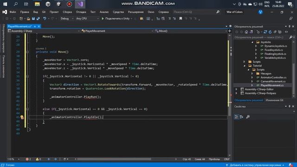Screen dimensions: 297x167
Task: Click the CRLF line ending indicator
Action: (226, 159)
